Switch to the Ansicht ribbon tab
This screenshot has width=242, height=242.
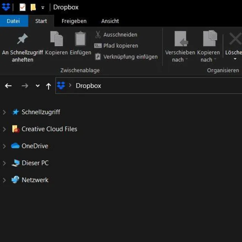[110, 21]
